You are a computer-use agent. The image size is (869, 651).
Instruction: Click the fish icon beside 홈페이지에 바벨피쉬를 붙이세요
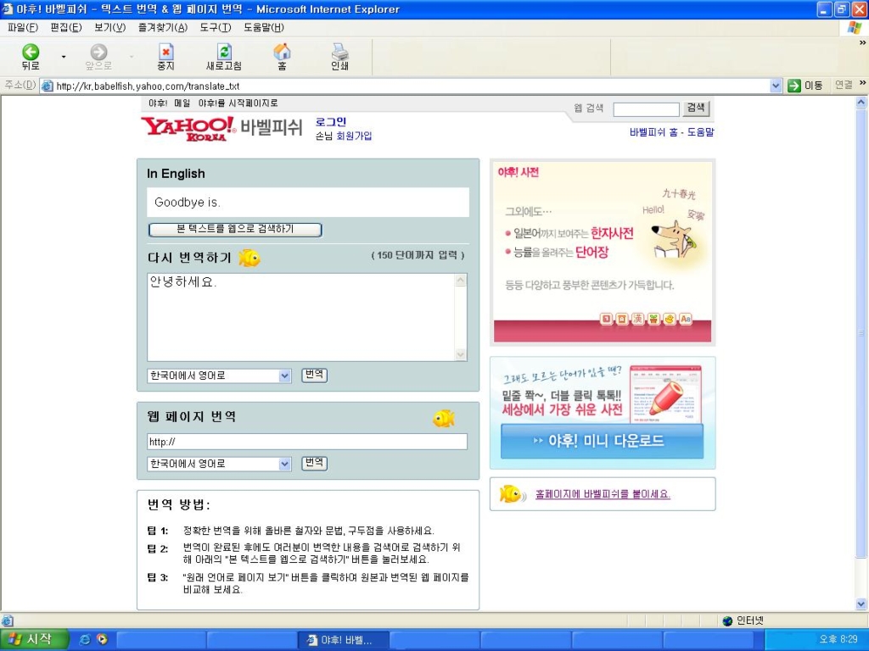click(x=513, y=494)
